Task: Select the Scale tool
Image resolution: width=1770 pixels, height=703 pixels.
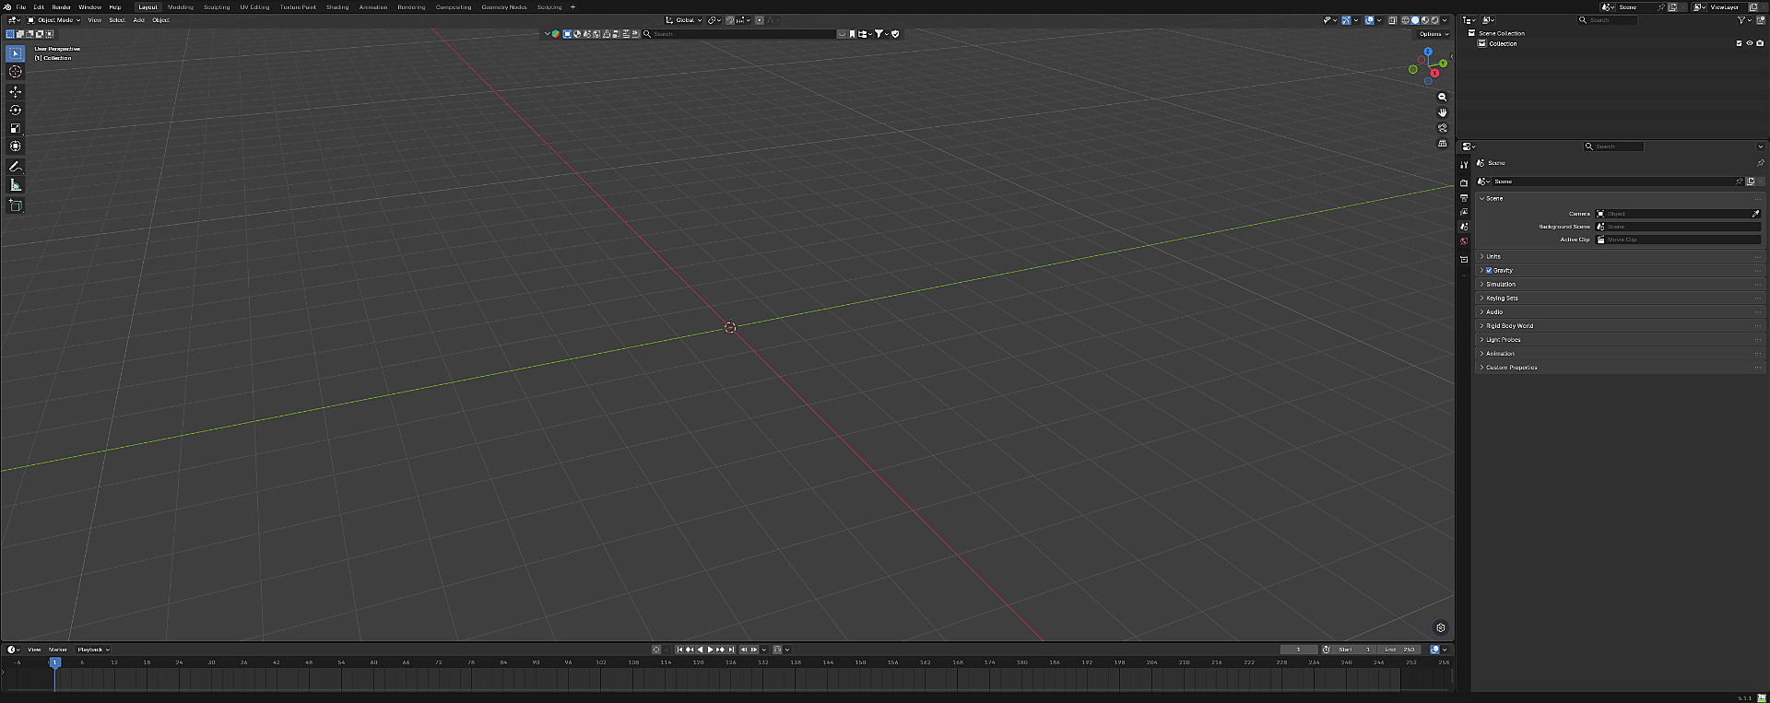Action: coord(16,128)
